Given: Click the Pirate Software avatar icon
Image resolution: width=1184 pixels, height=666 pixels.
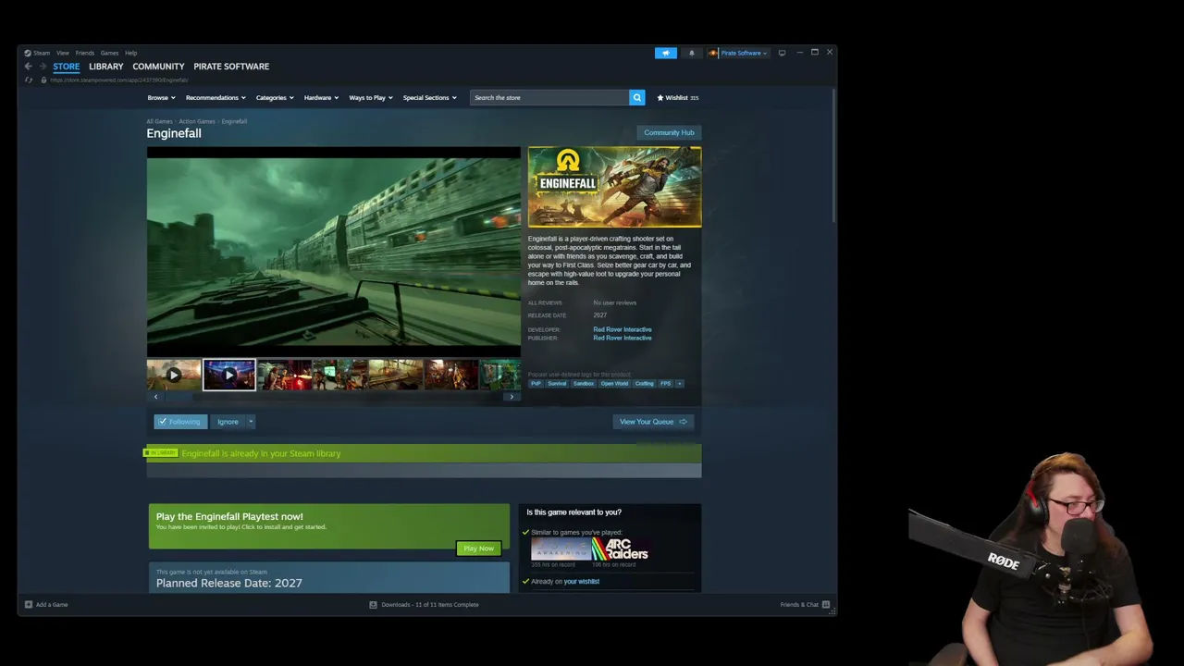Looking at the screenshot, I should click(x=713, y=53).
